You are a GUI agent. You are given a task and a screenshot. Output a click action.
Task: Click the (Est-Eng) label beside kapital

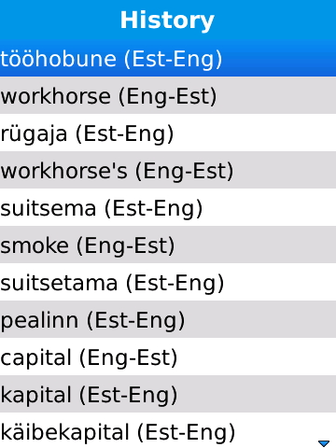coord(129,396)
